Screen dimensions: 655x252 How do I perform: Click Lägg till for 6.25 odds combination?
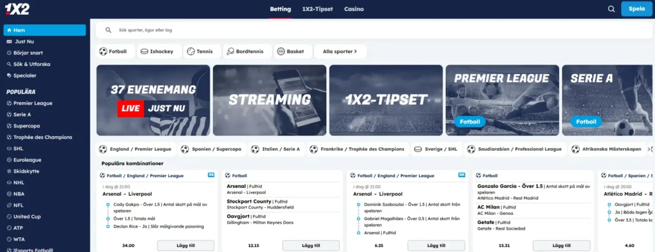(436, 246)
